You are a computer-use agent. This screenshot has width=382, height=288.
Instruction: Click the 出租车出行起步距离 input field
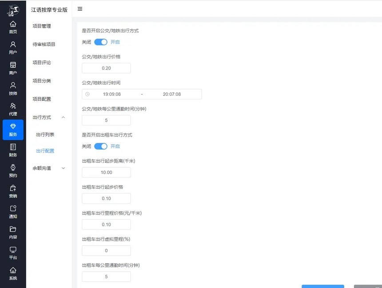pos(106,173)
